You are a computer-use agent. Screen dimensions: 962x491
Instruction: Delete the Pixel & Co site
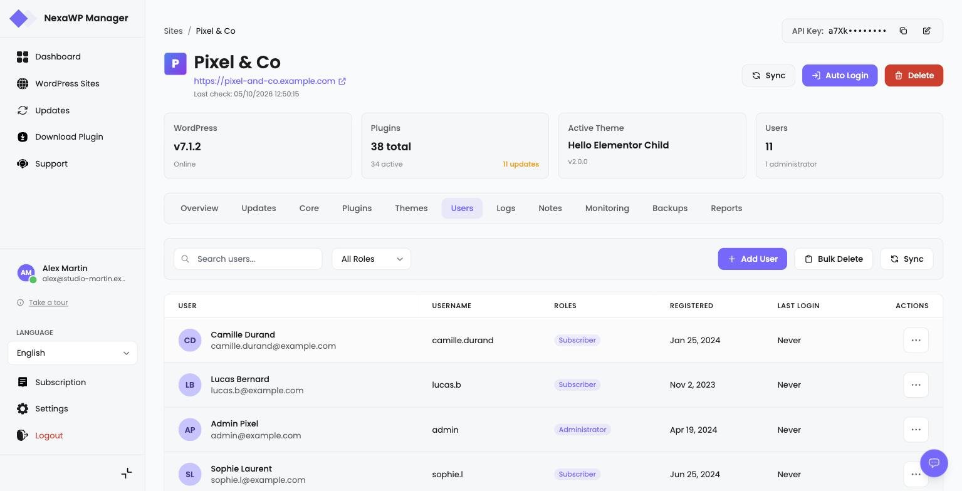click(914, 76)
